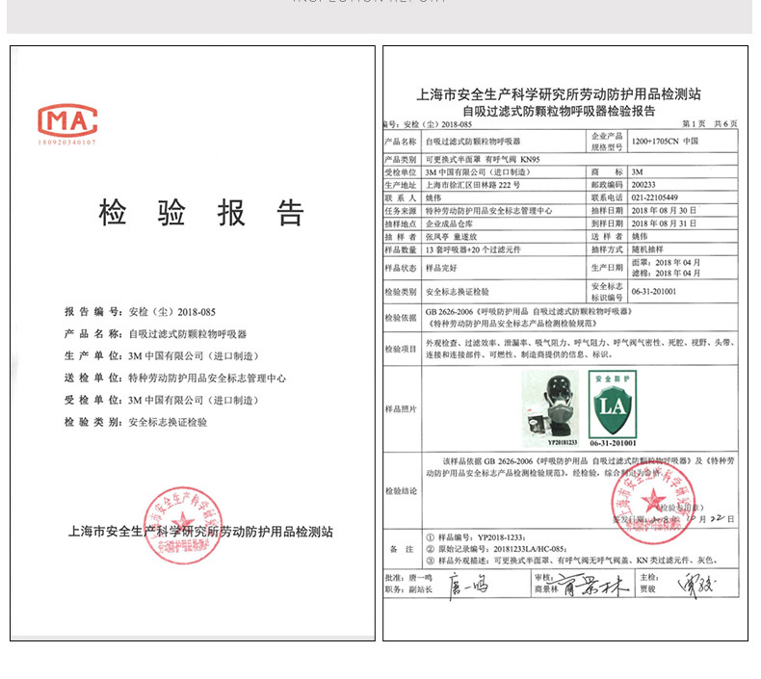
Task: Click the red round stamp on cover page
Action: tap(183, 526)
